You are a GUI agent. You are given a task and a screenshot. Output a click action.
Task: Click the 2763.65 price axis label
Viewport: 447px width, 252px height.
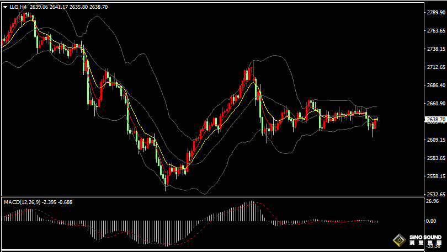pyautogui.click(x=436, y=30)
